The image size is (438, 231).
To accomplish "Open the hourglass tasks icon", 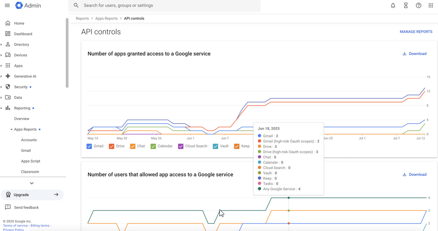I will point(406,5).
